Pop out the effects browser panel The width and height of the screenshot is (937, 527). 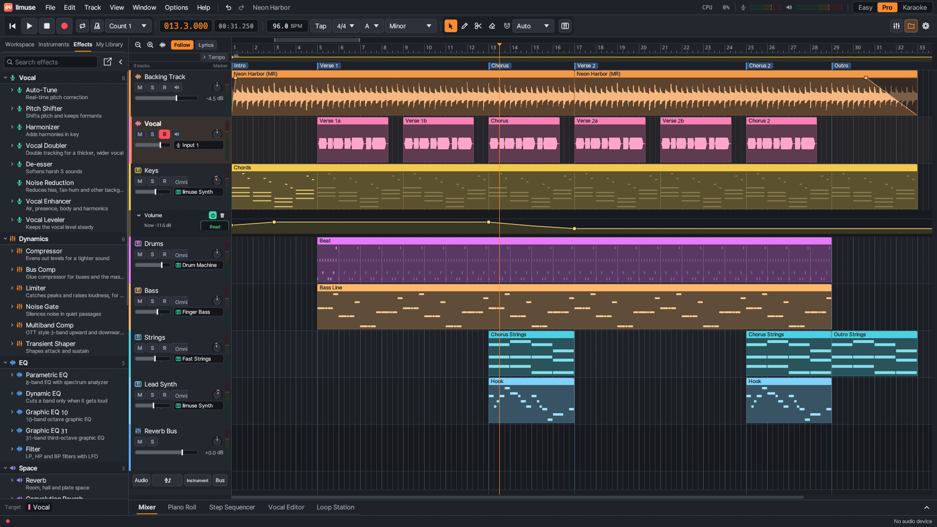pos(108,61)
